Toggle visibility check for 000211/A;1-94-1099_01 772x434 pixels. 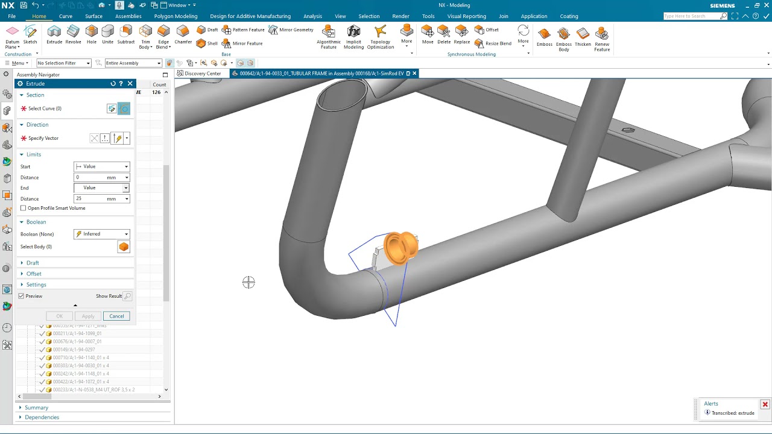tap(42, 333)
